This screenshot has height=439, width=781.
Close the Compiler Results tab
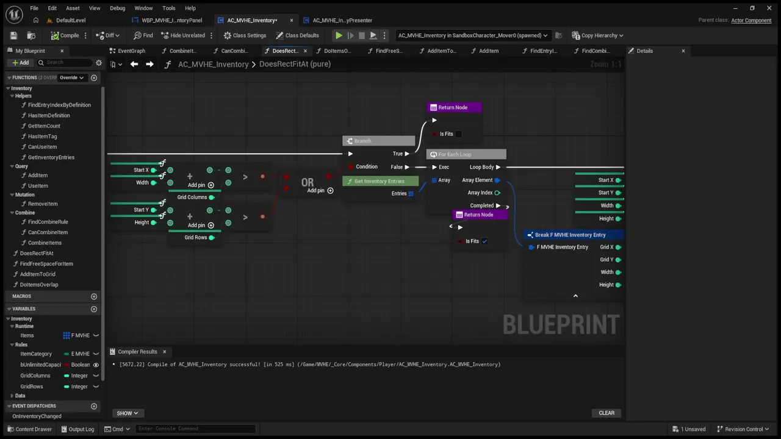(164, 352)
